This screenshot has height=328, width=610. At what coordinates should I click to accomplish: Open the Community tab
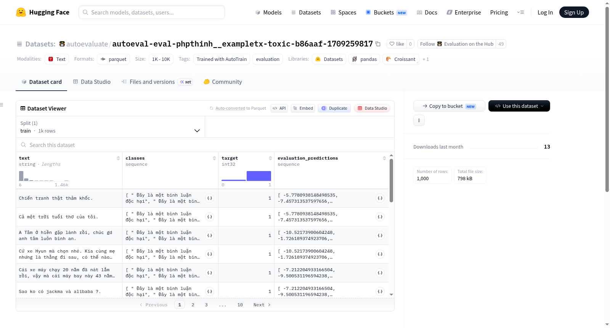click(x=223, y=82)
